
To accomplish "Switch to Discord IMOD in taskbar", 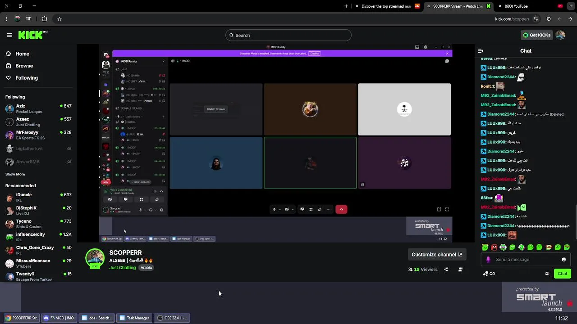I will coord(59,318).
